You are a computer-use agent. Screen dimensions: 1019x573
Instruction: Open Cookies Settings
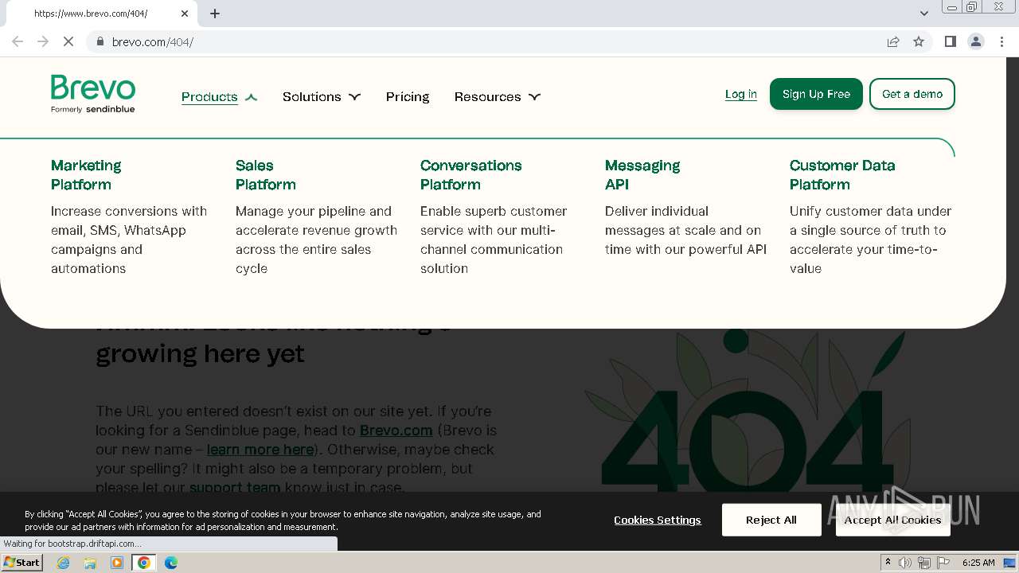[x=658, y=520]
